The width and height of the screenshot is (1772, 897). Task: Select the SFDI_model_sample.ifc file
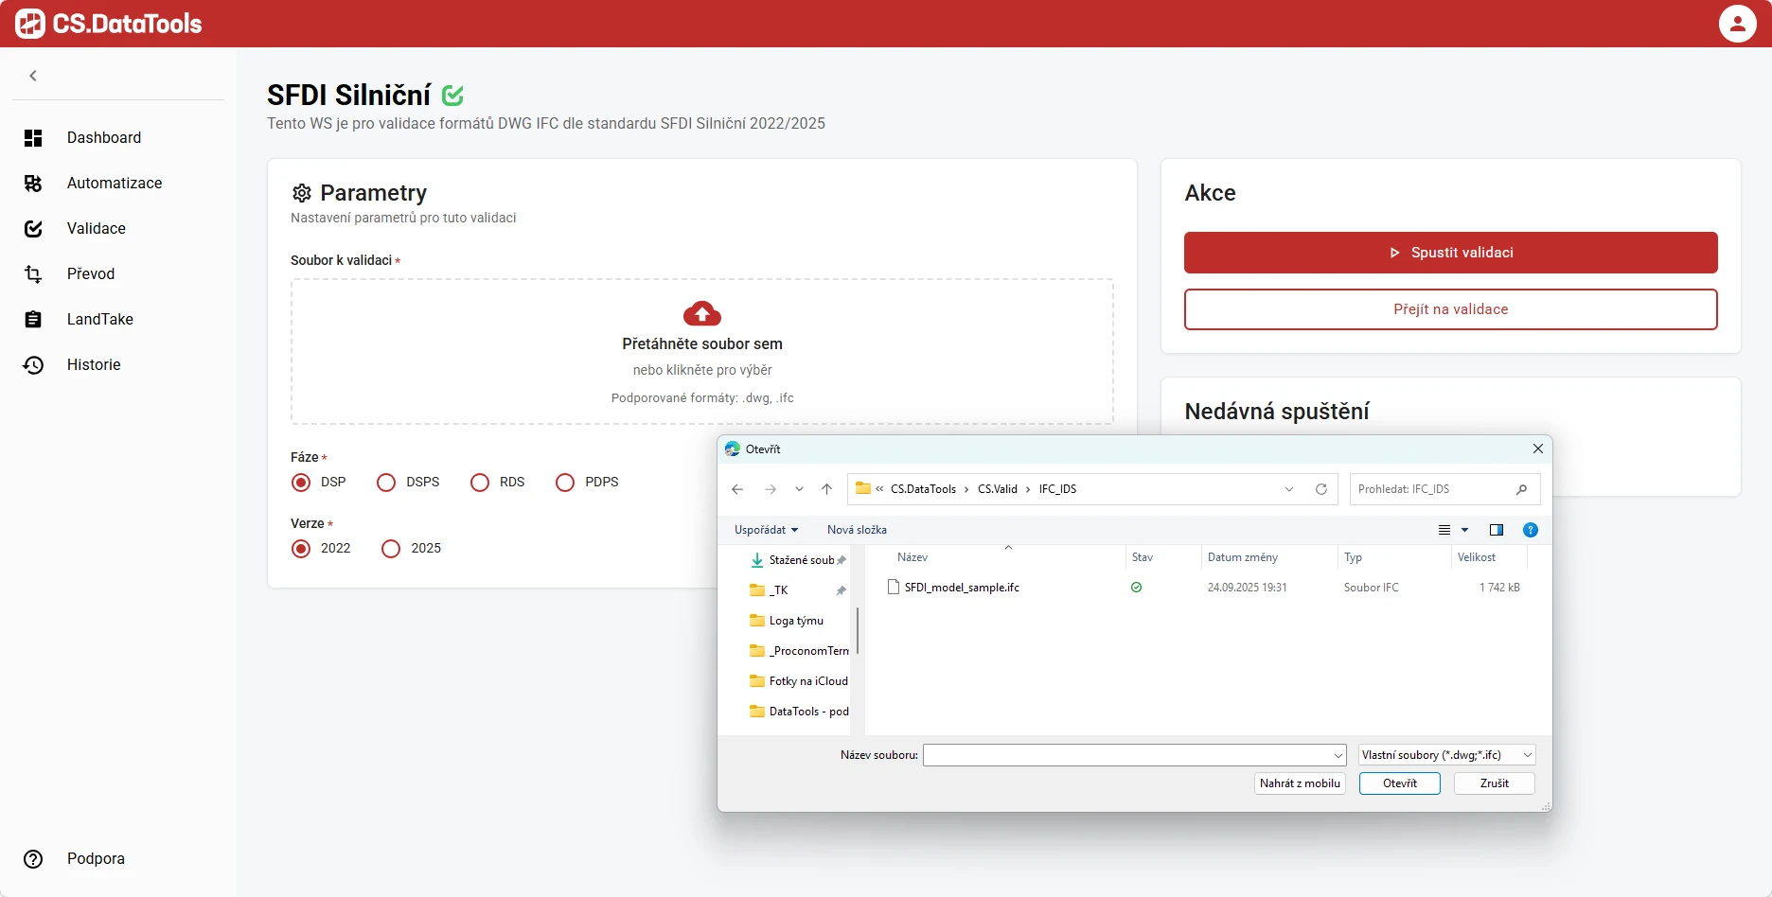point(961,587)
